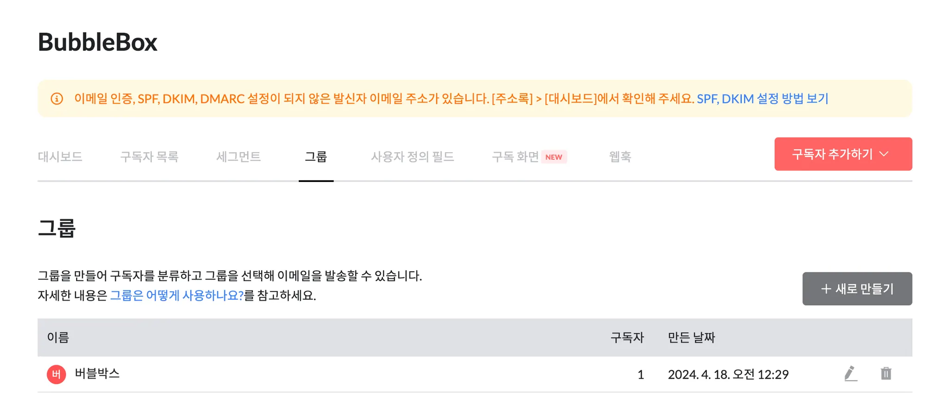Open the 그룹은 어떻게 사용하나요? help link

coord(176,296)
